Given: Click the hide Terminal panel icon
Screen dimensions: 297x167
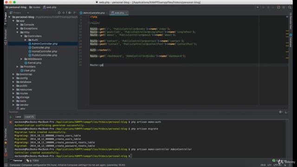Looking at the screenshot, I should pos(286,112).
